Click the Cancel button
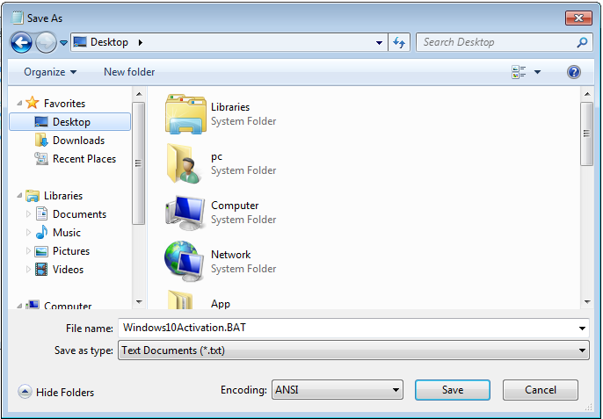 coord(541,390)
